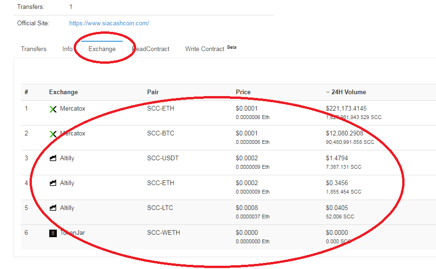This screenshot has height=269, width=436.
Task: Open the TokenJar exchange link
Action: 73,232
